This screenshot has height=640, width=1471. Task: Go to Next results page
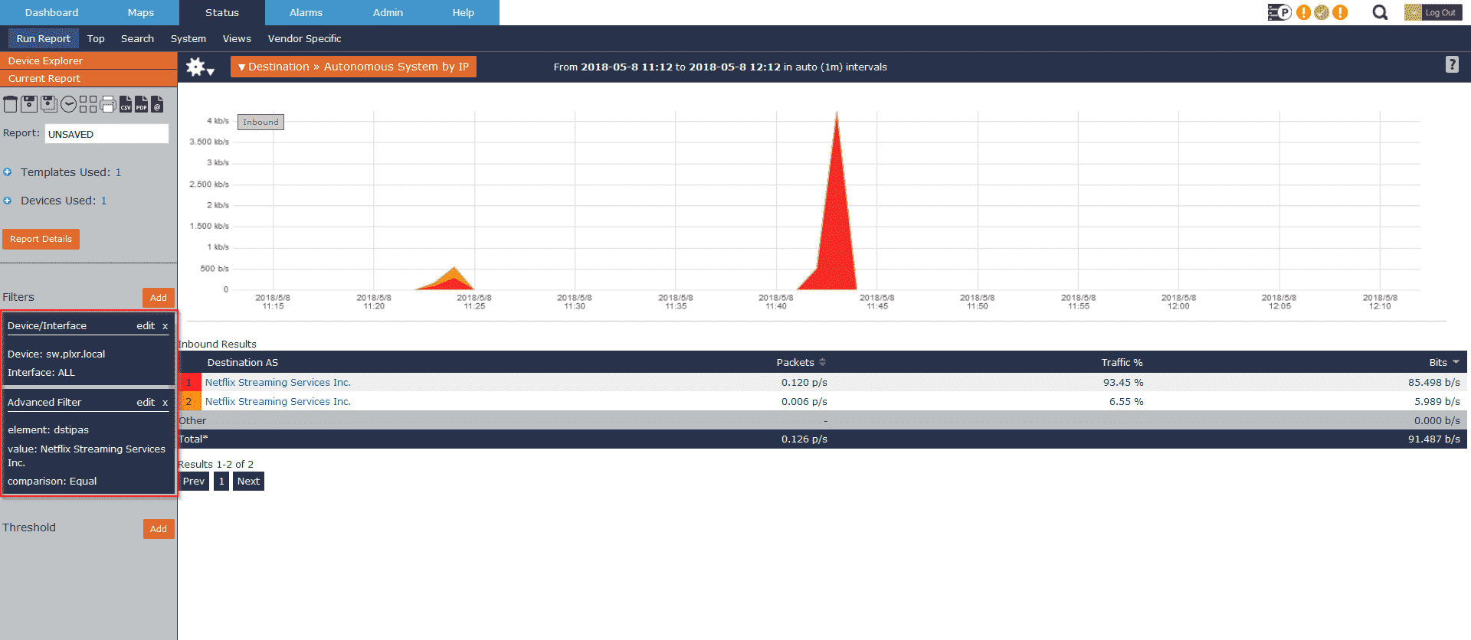click(x=248, y=482)
